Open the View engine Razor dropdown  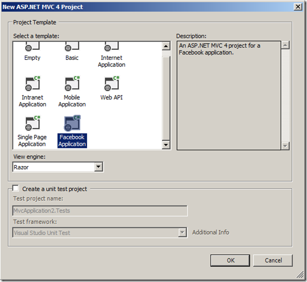point(98,167)
